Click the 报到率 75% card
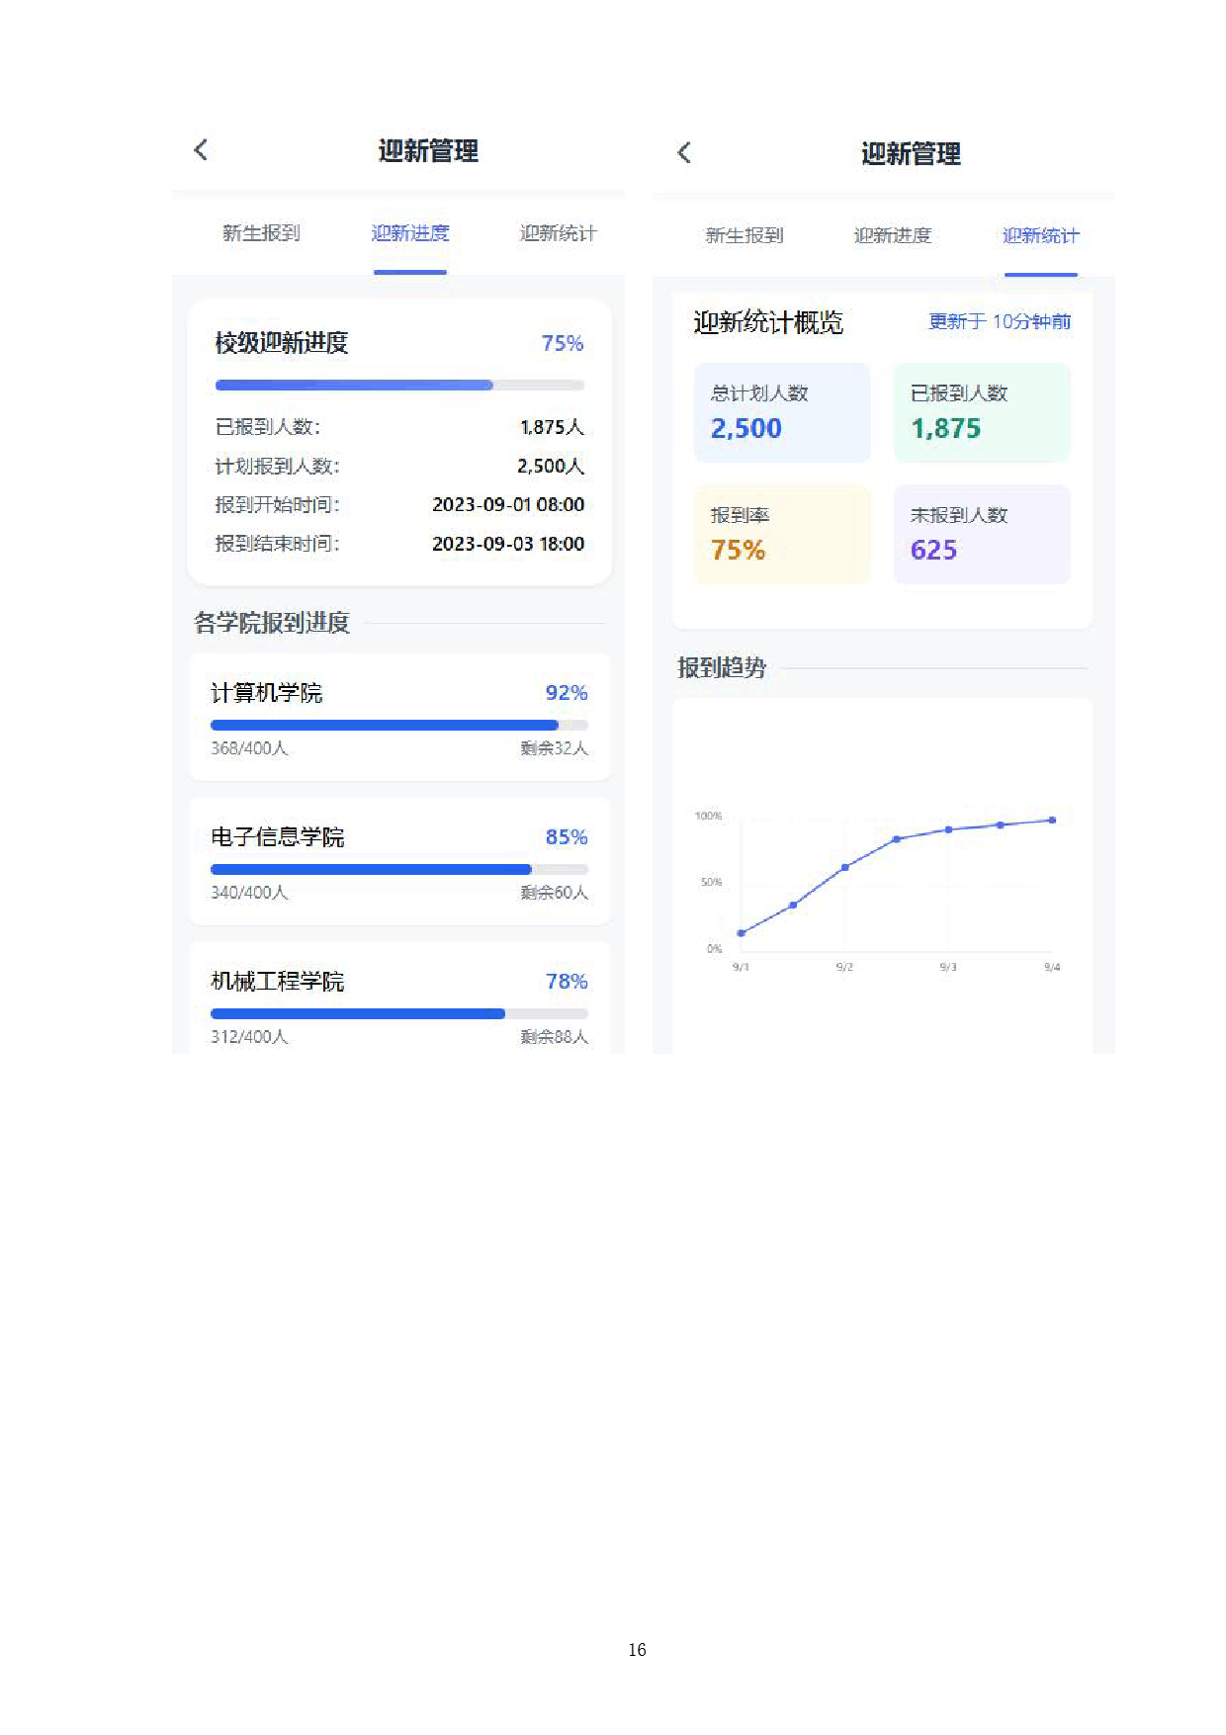 [x=782, y=534]
